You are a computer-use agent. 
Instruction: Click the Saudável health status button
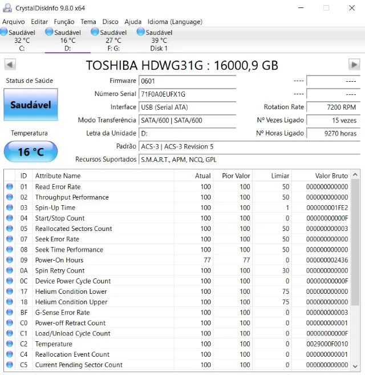[x=31, y=105]
